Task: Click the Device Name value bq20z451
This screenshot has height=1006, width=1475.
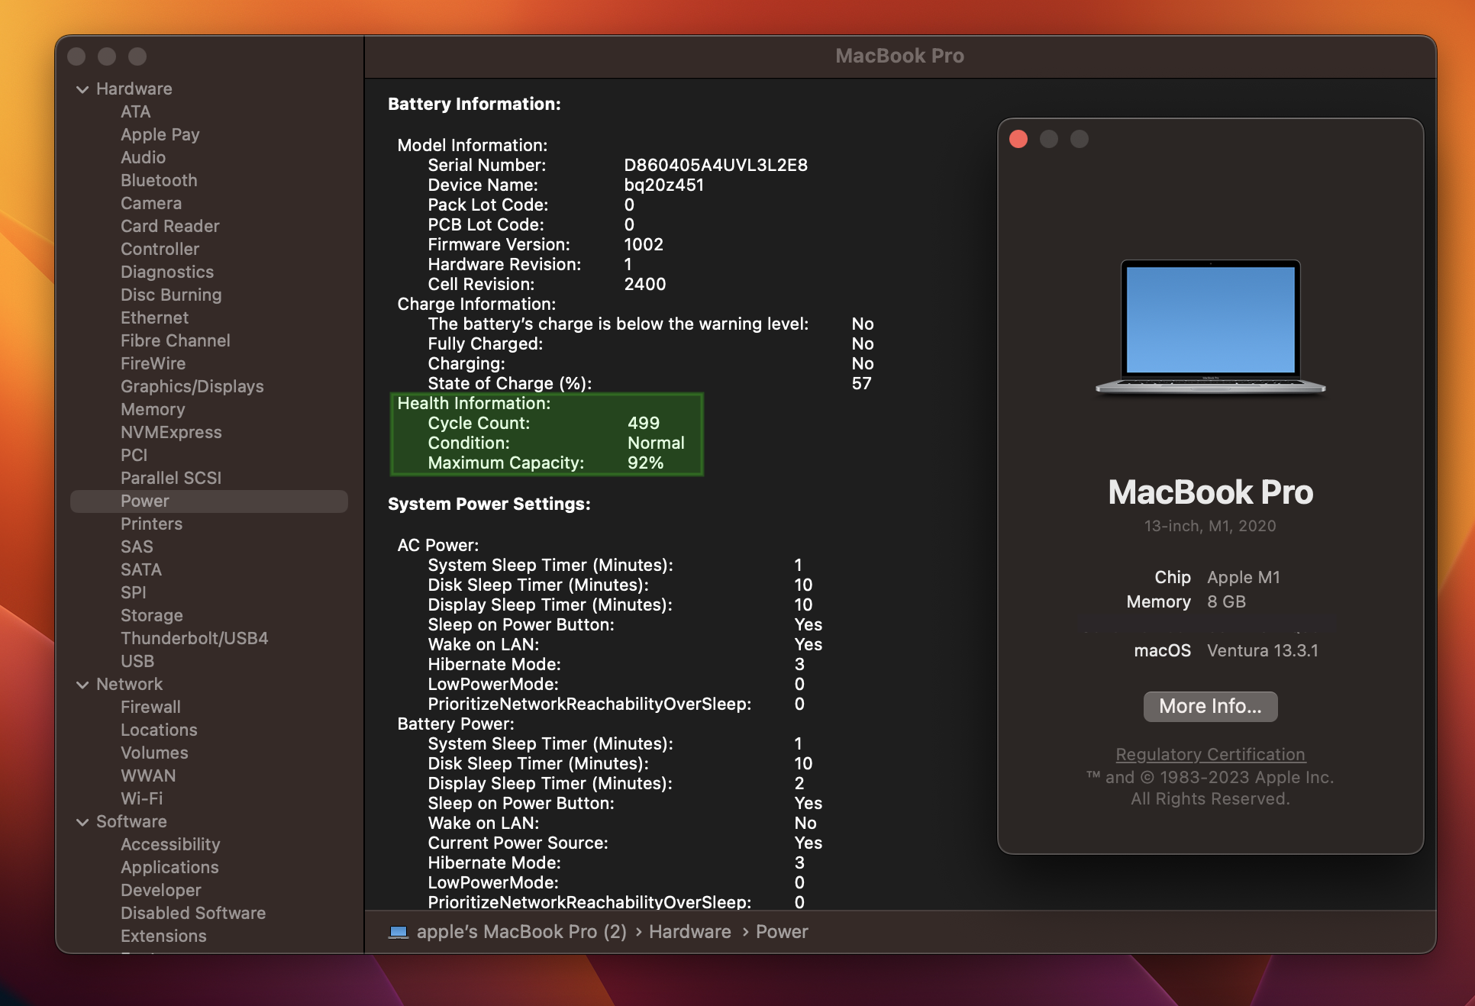Action: point(663,185)
